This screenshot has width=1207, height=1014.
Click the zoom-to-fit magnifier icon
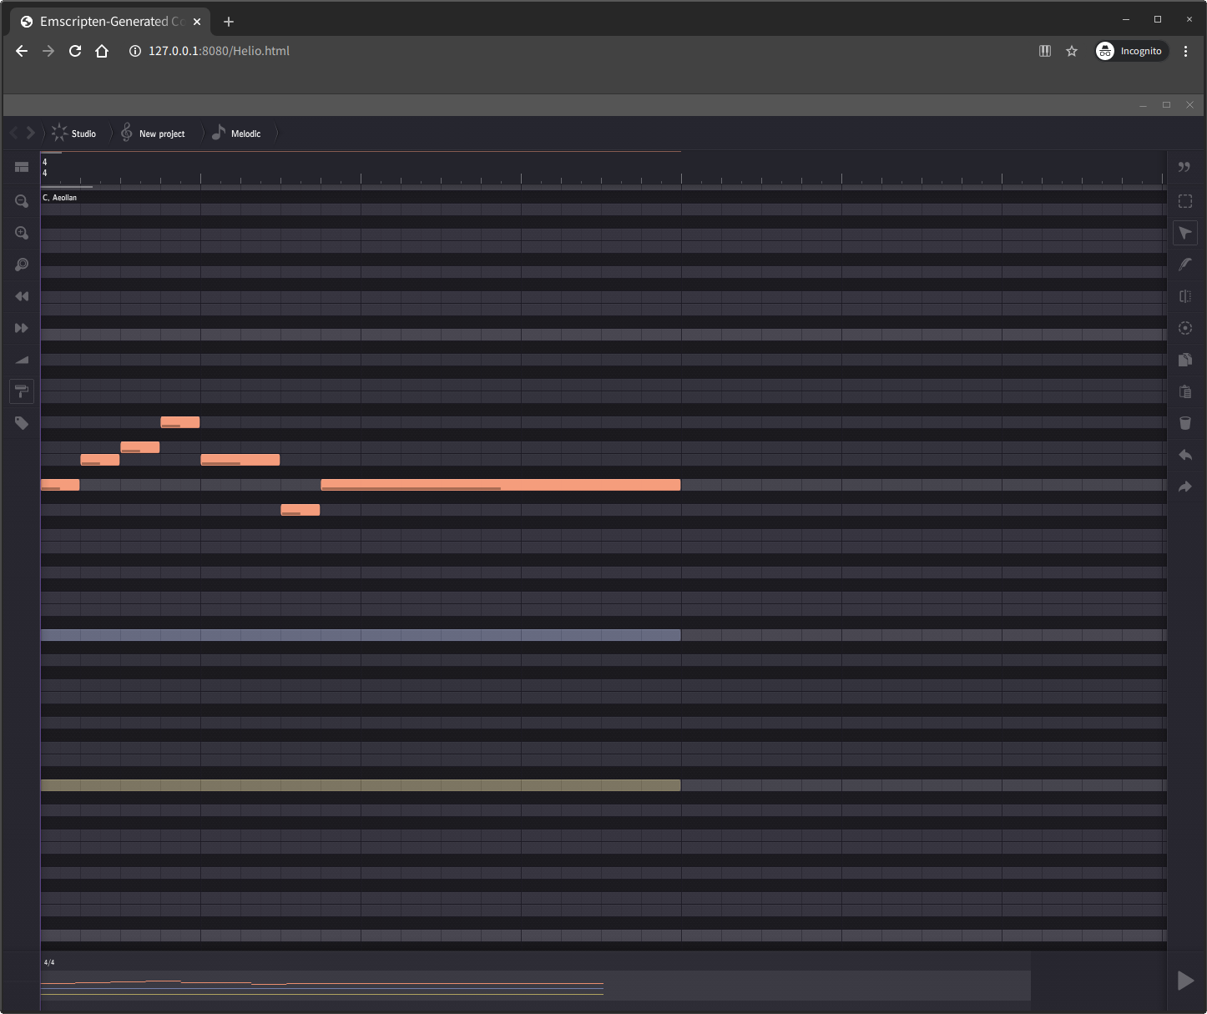(x=22, y=265)
